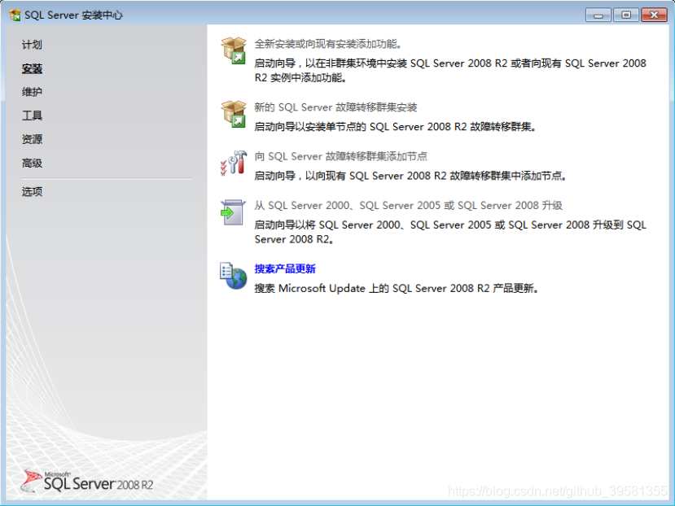Maximize the SQL Server 安装中心 window
Viewport: 675px width, 506px height.
point(626,15)
